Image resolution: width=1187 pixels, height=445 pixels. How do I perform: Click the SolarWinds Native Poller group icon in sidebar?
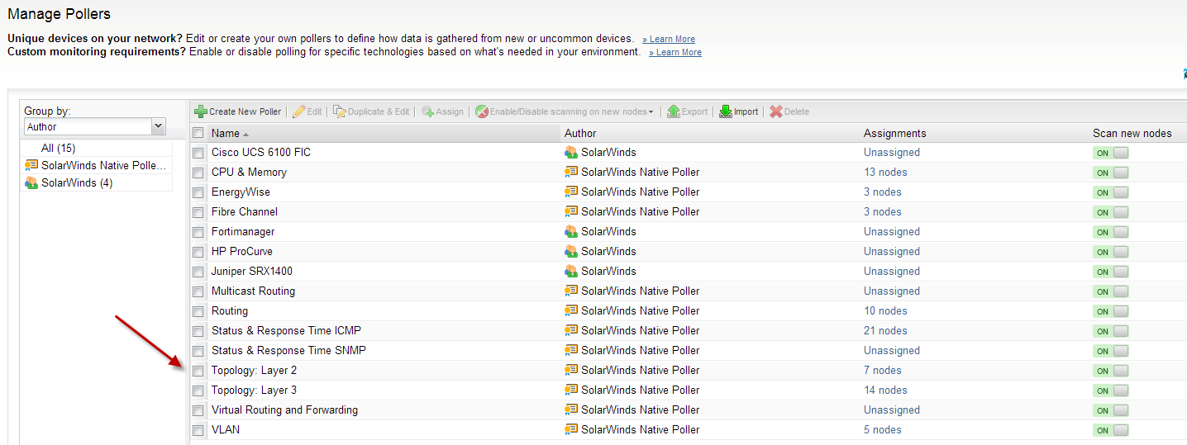click(31, 165)
